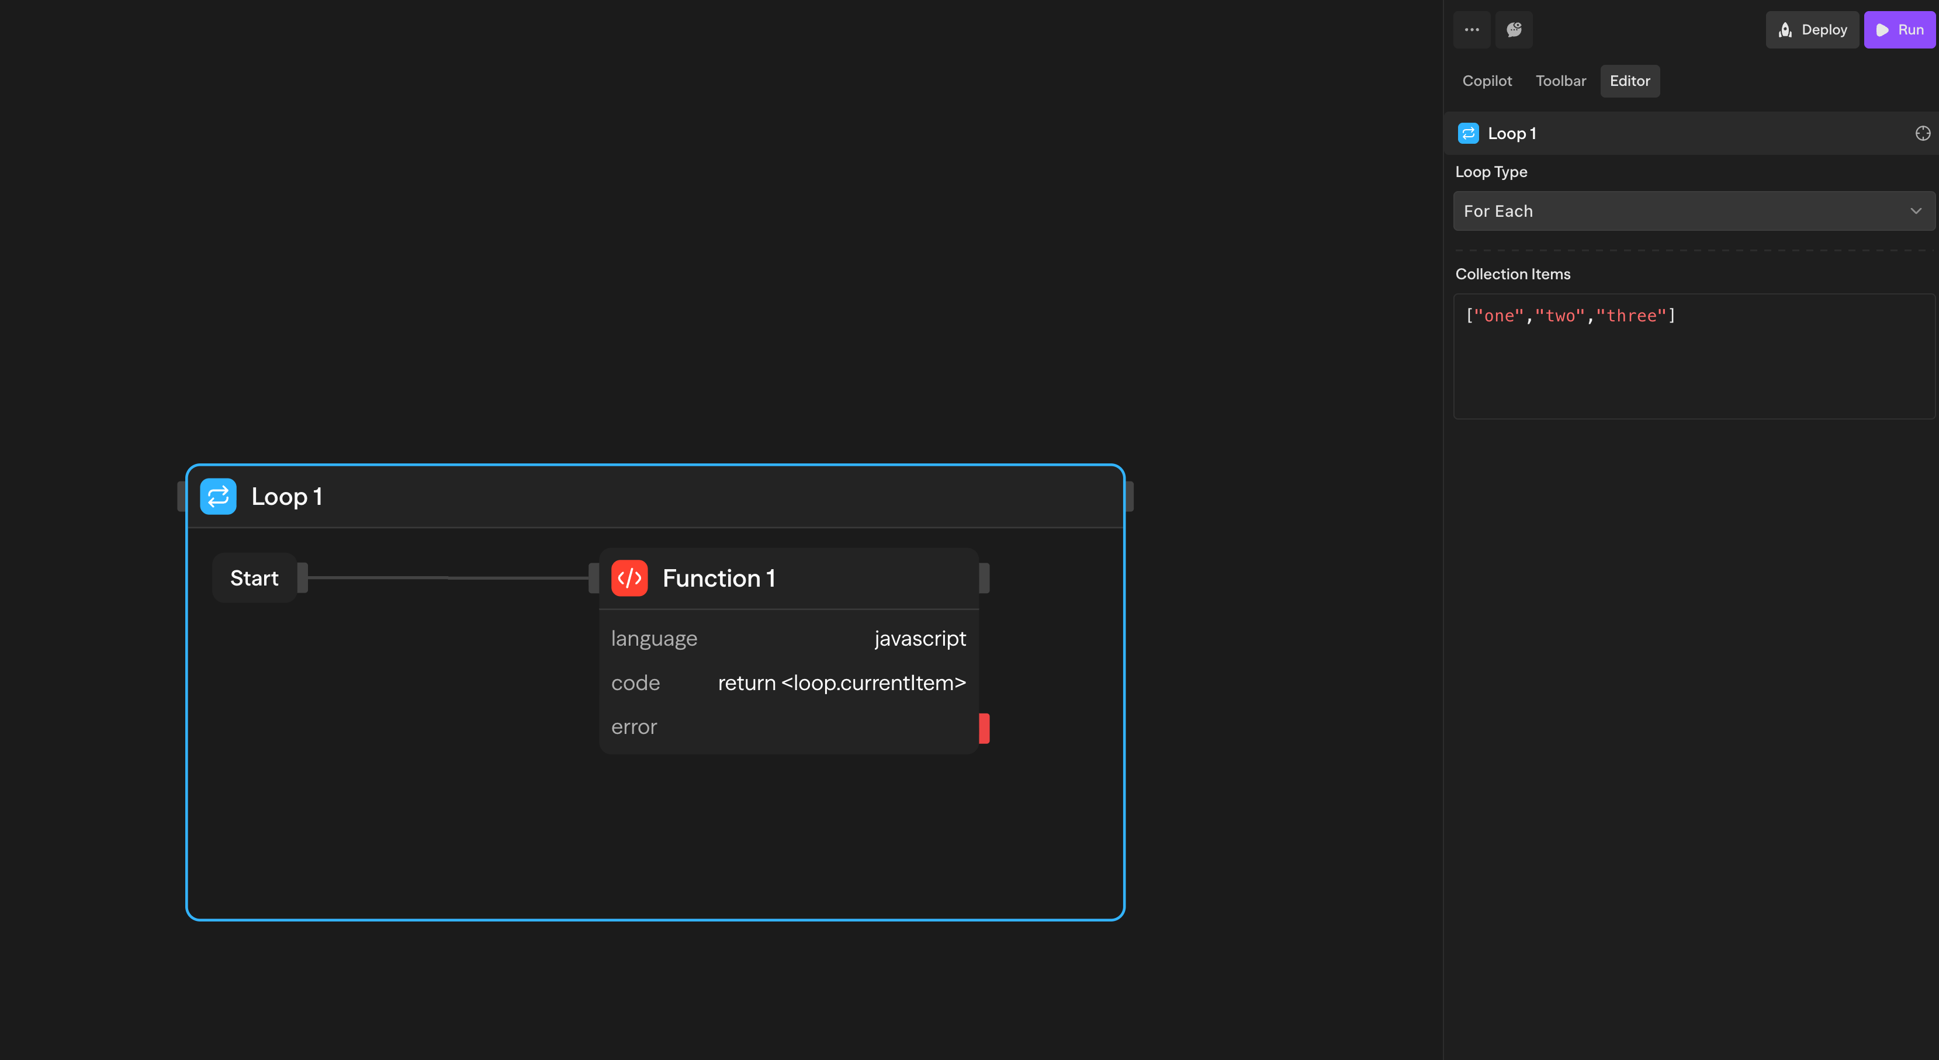Click the Start node output handle
This screenshot has height=1060, width=1939.
tap(303, 578)
